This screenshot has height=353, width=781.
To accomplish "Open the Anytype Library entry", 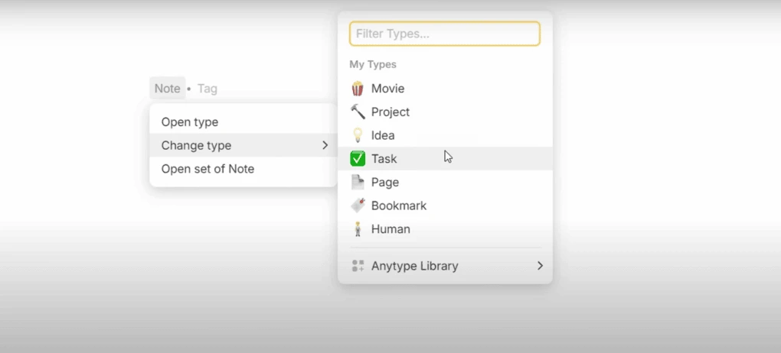I will point(446,265).
